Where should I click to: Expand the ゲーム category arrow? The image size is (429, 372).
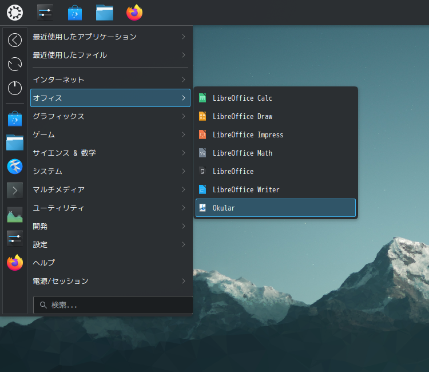[x=184, y=134]
